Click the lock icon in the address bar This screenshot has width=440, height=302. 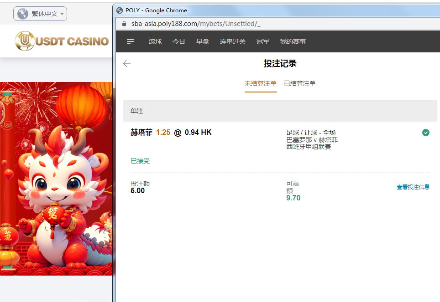click(x=124, y=24)
